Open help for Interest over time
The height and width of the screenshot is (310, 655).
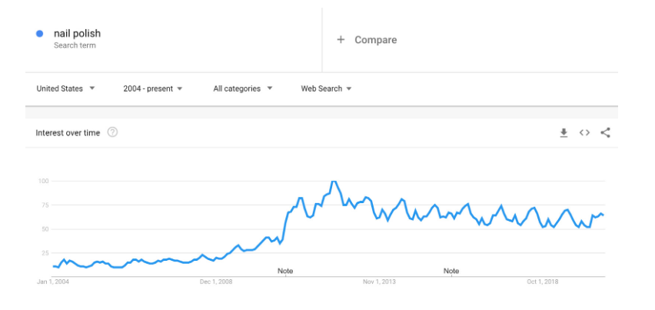pos(112,132)
